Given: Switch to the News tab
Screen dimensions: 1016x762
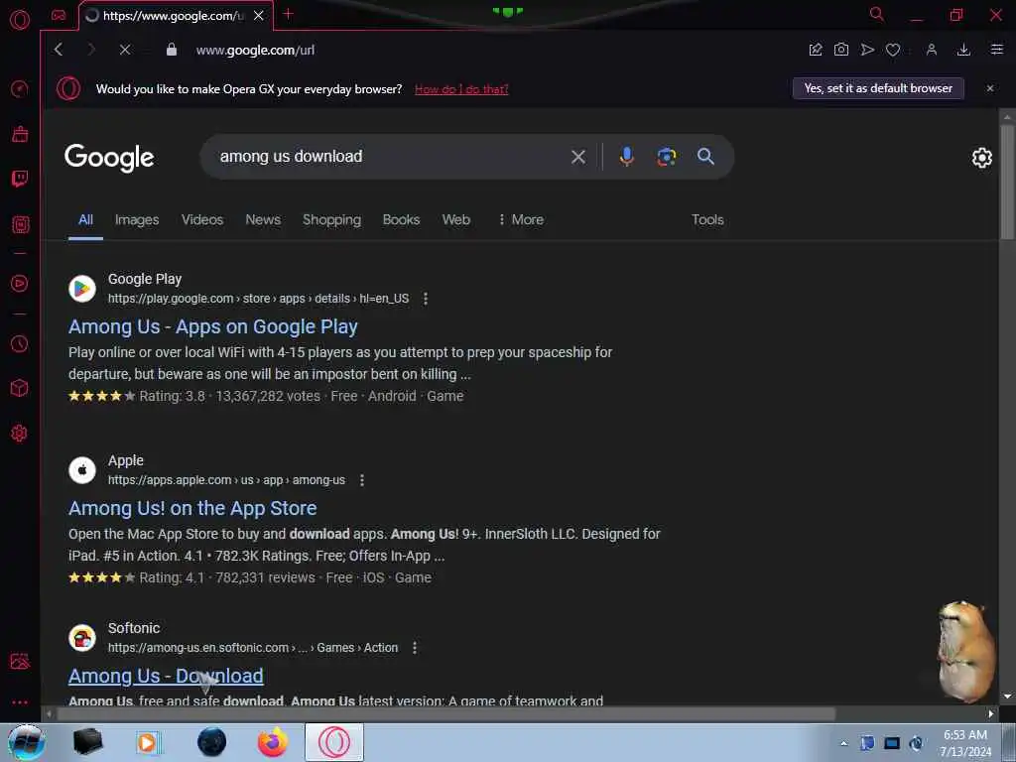Looking at the screenshot, I should pos(263,219).
